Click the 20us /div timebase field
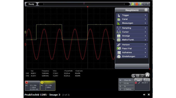This screenshot has height=98, width=176. 126,80
